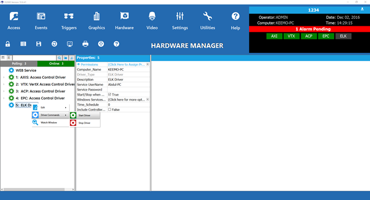This screenshot has height=200, width=370.
Task: Open the Permissions row dropdown button
Action: click(148, 64)
